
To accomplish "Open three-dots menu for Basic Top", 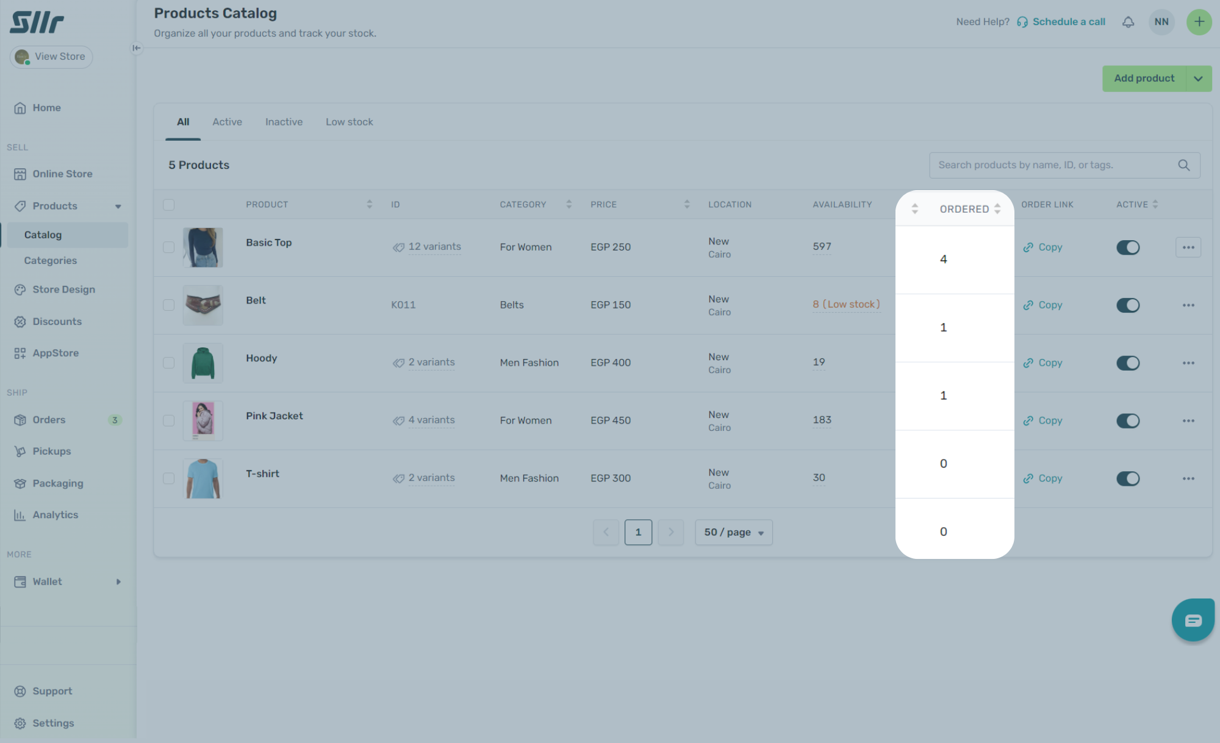I will [1188, 247].
